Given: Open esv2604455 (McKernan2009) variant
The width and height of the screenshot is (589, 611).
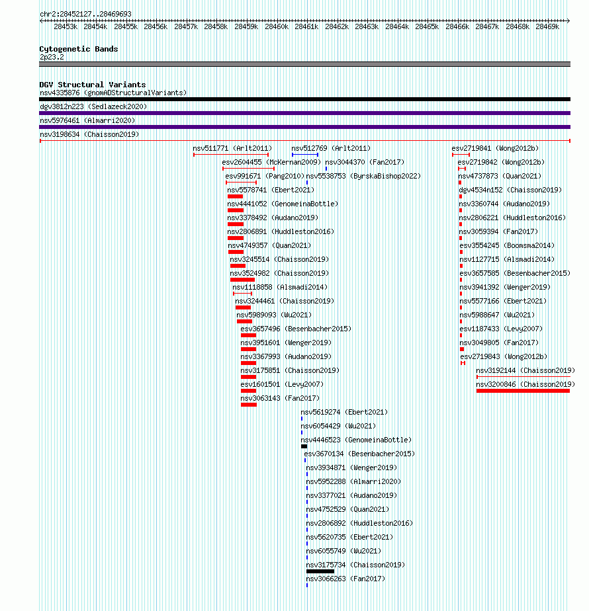Looking at the screenshot, I should pyautogui.click(x=271, y=162).
